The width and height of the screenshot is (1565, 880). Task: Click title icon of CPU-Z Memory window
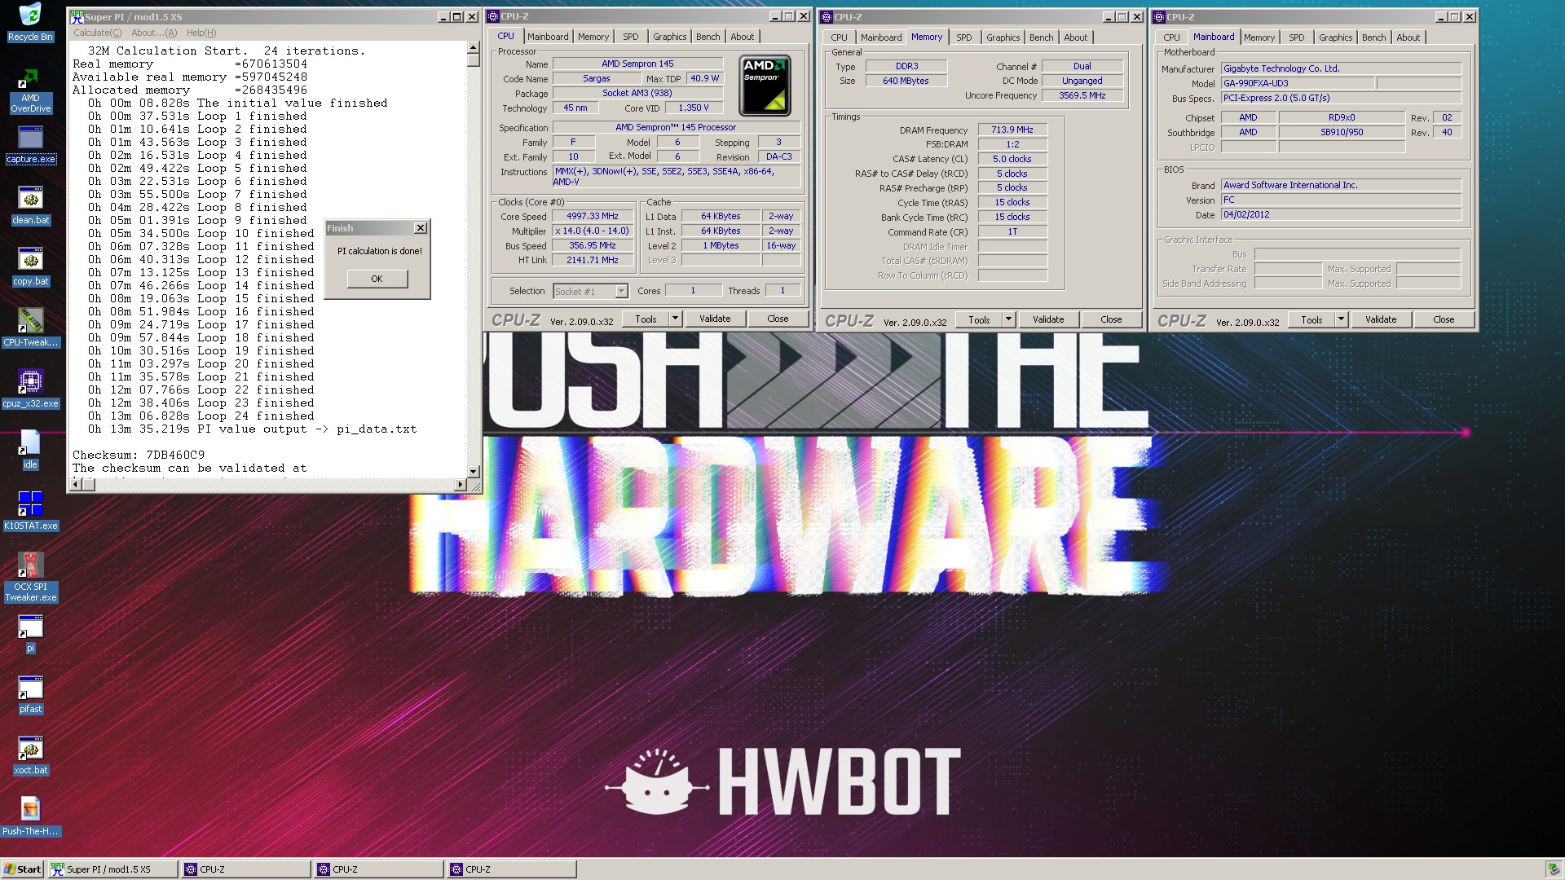tap(826, 17)
